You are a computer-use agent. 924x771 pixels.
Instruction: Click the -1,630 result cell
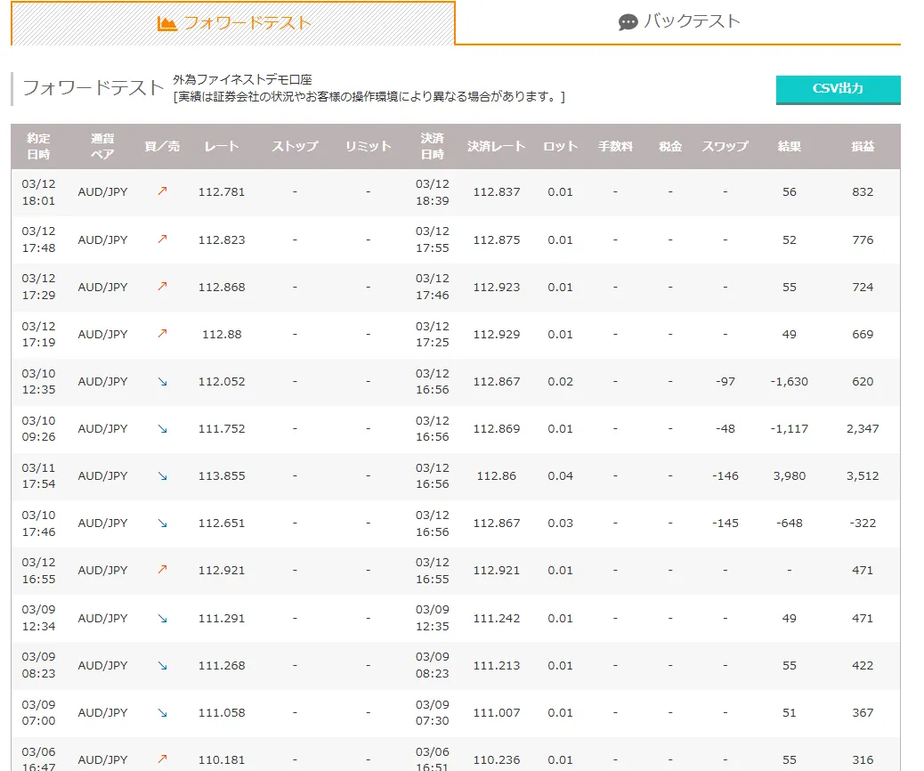pyautogui.click(x=789, y=381)
